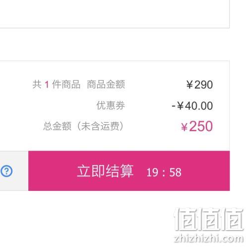Click the 19 : 58 countdown timer

164,172
